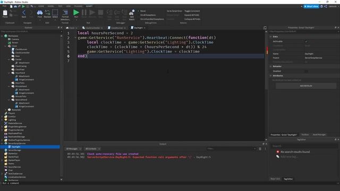Switch to the Tag Editor tab
The height and width of the screenshot is (191, 340).
(288, 179)
